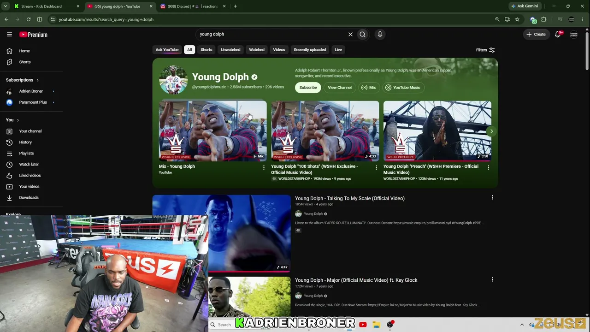
Task: Open Liked videos in the sidebar
Action: pyautogui.click(x=29, y=175)
